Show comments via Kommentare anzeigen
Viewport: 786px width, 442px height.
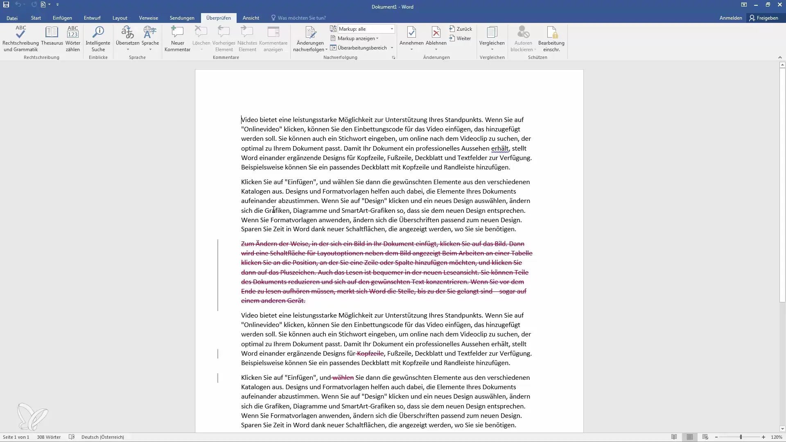pyautogui.click(x=273, y=39)
